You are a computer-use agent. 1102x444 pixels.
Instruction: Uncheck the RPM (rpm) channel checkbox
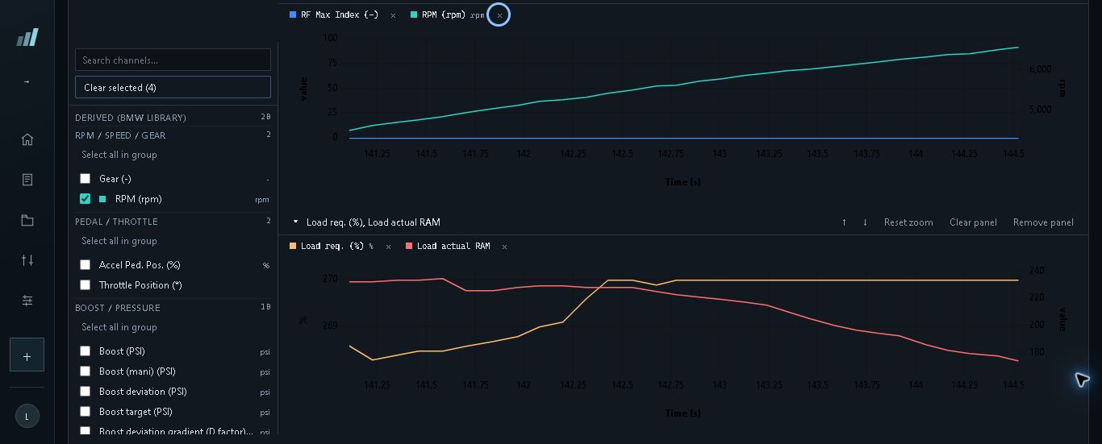click(85, 198)
